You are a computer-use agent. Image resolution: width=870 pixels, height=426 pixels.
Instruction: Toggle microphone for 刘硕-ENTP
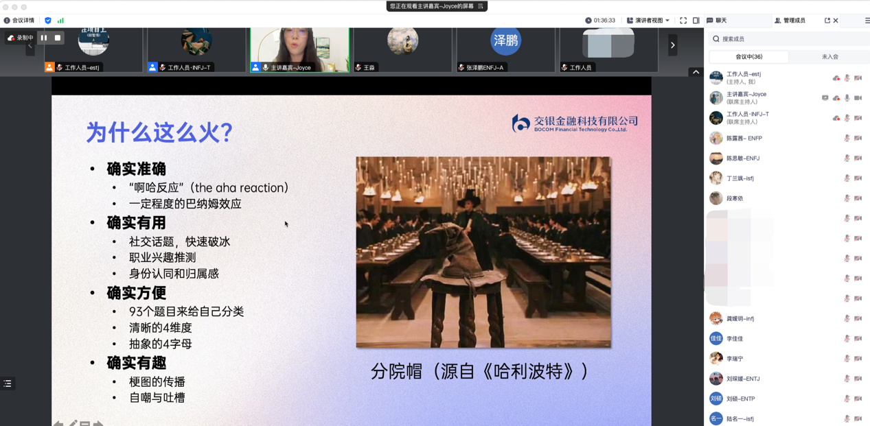(x=847, y=399)
